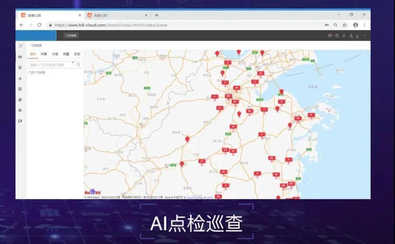Open the magnifier inspection sidebar icon

pos(20,67)
